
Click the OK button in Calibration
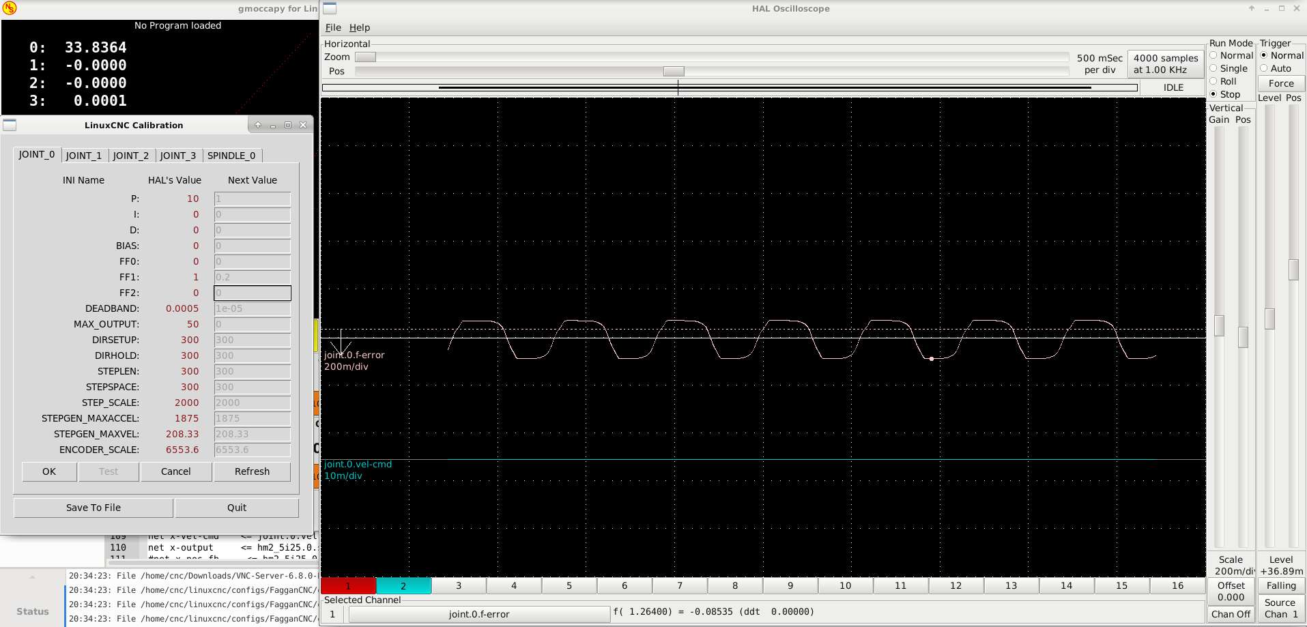pyautogui.click(x=49, y=471)
